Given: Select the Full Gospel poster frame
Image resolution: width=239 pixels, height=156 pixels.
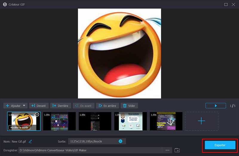Looking at the screenshot, I should (x=166, y=121).
